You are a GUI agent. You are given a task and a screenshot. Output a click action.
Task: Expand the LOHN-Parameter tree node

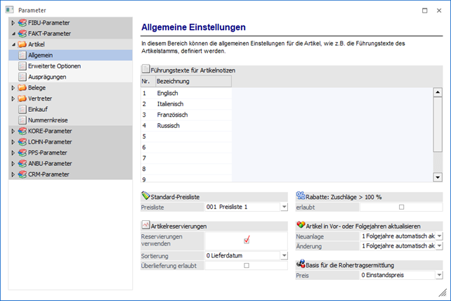[x=13, y=142]
